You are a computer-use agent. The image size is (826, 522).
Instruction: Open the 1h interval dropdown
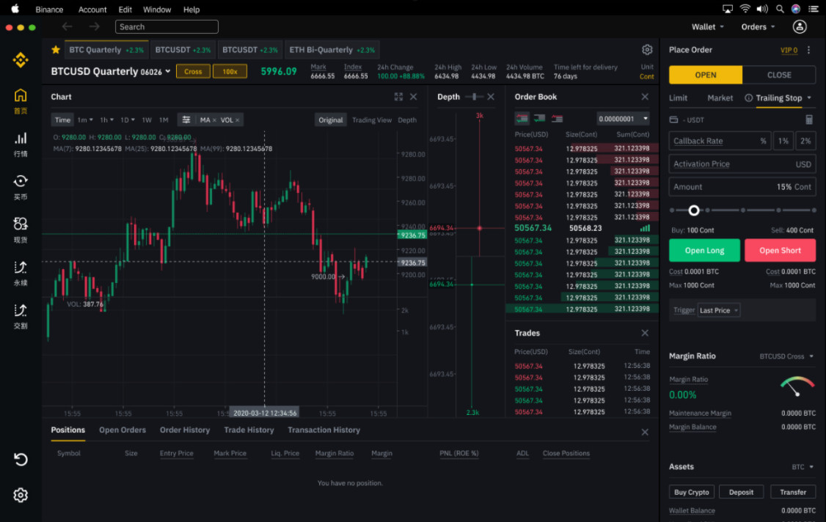(x=107, y=120)
